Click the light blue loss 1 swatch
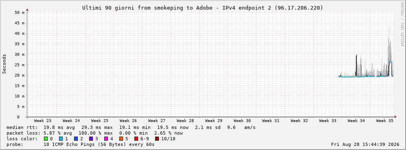Screen dimensions: 406x150 click(61, 139)
